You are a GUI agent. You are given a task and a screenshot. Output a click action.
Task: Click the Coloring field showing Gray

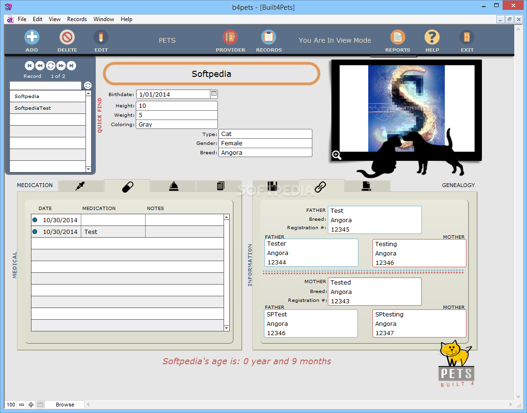(177, 125)
